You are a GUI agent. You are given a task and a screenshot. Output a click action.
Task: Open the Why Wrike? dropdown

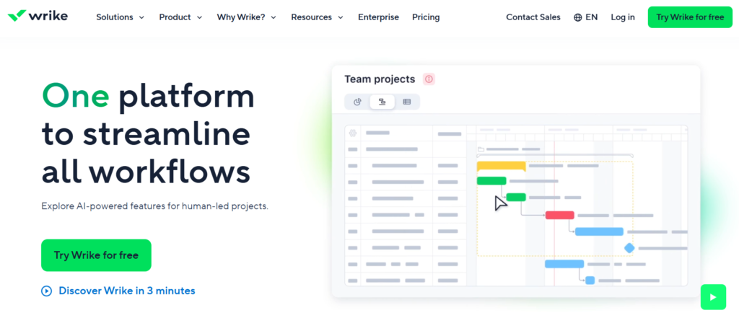pos(246,17)
